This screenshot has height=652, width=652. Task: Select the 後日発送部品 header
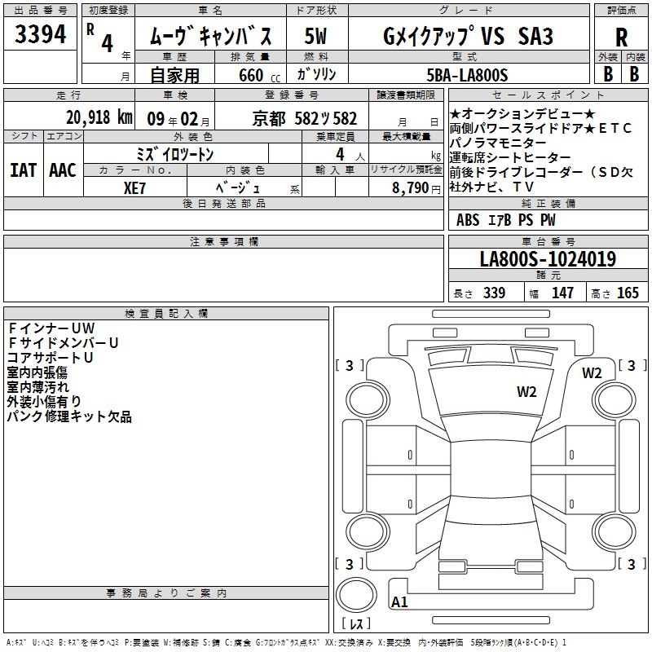[x=223, y=203]
